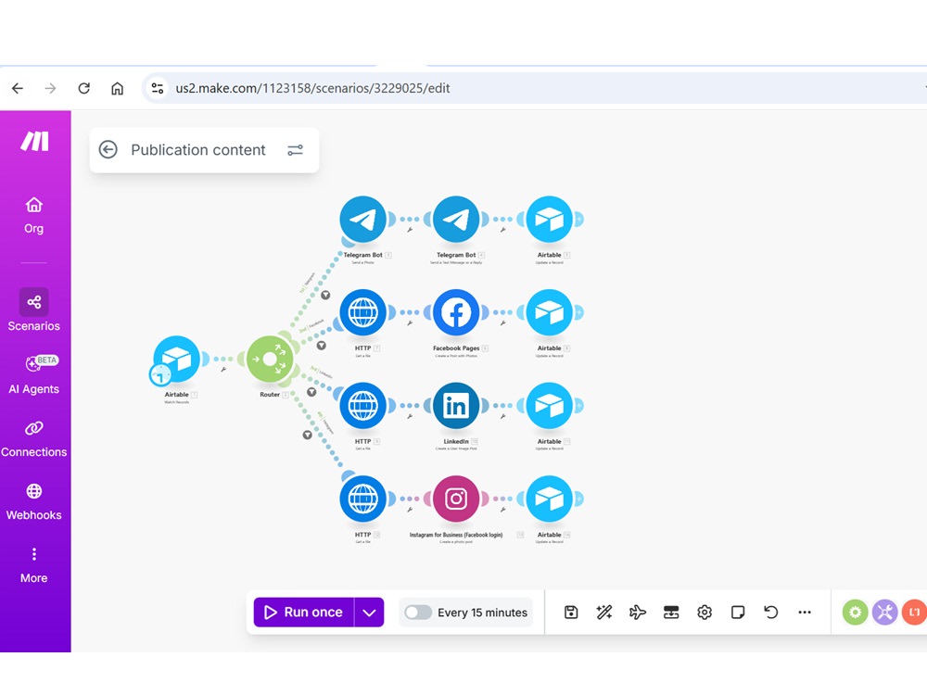927x695 pixels.
Task: Open AI Agents in the sidebar
Action: tap(33, 374)
